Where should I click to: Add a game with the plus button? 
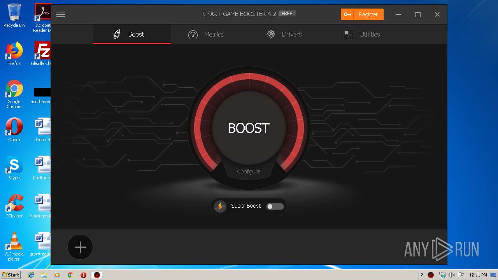tap(80, 247)
